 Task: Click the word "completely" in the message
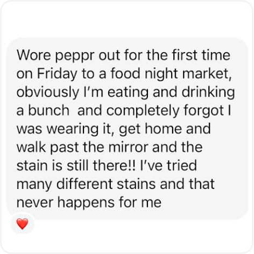143,111
